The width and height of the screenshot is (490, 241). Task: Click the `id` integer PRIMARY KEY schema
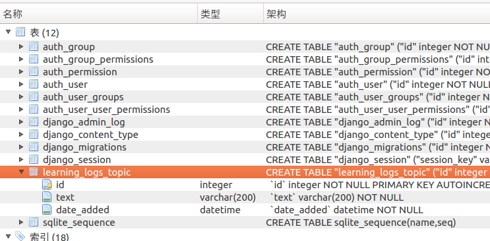[380, 185]
